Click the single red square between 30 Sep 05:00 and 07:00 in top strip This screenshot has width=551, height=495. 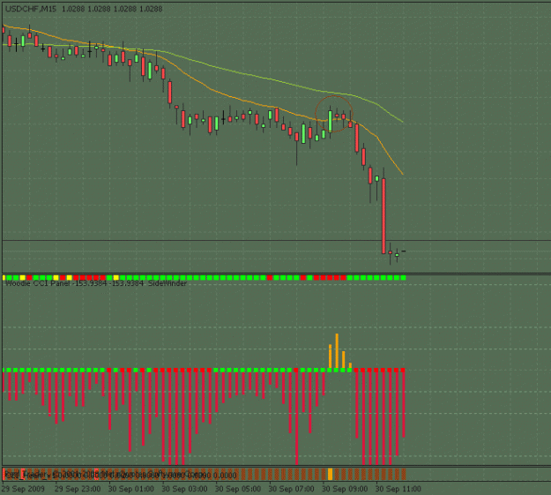270,278
